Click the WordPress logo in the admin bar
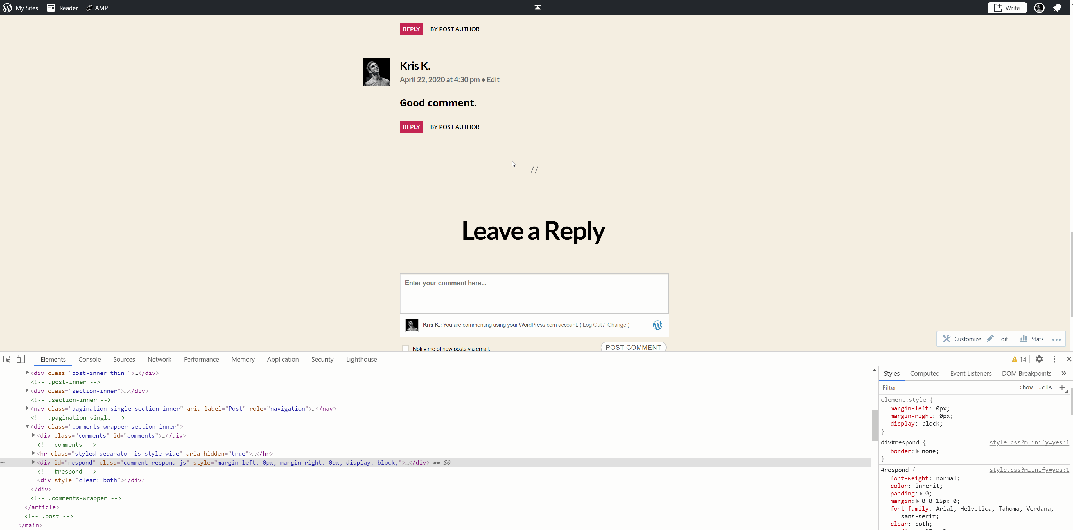This screenshot has height=530, width=1073. [7, 8]
